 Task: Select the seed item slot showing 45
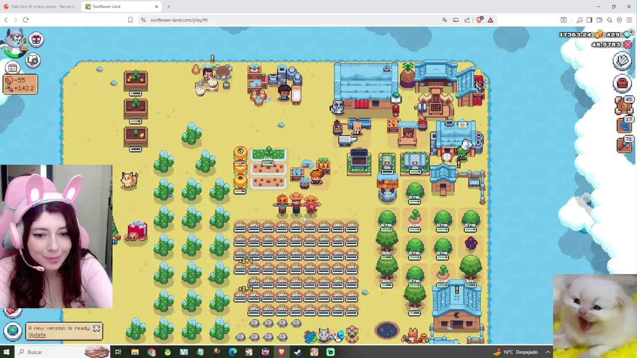click(x=625, y=105)
